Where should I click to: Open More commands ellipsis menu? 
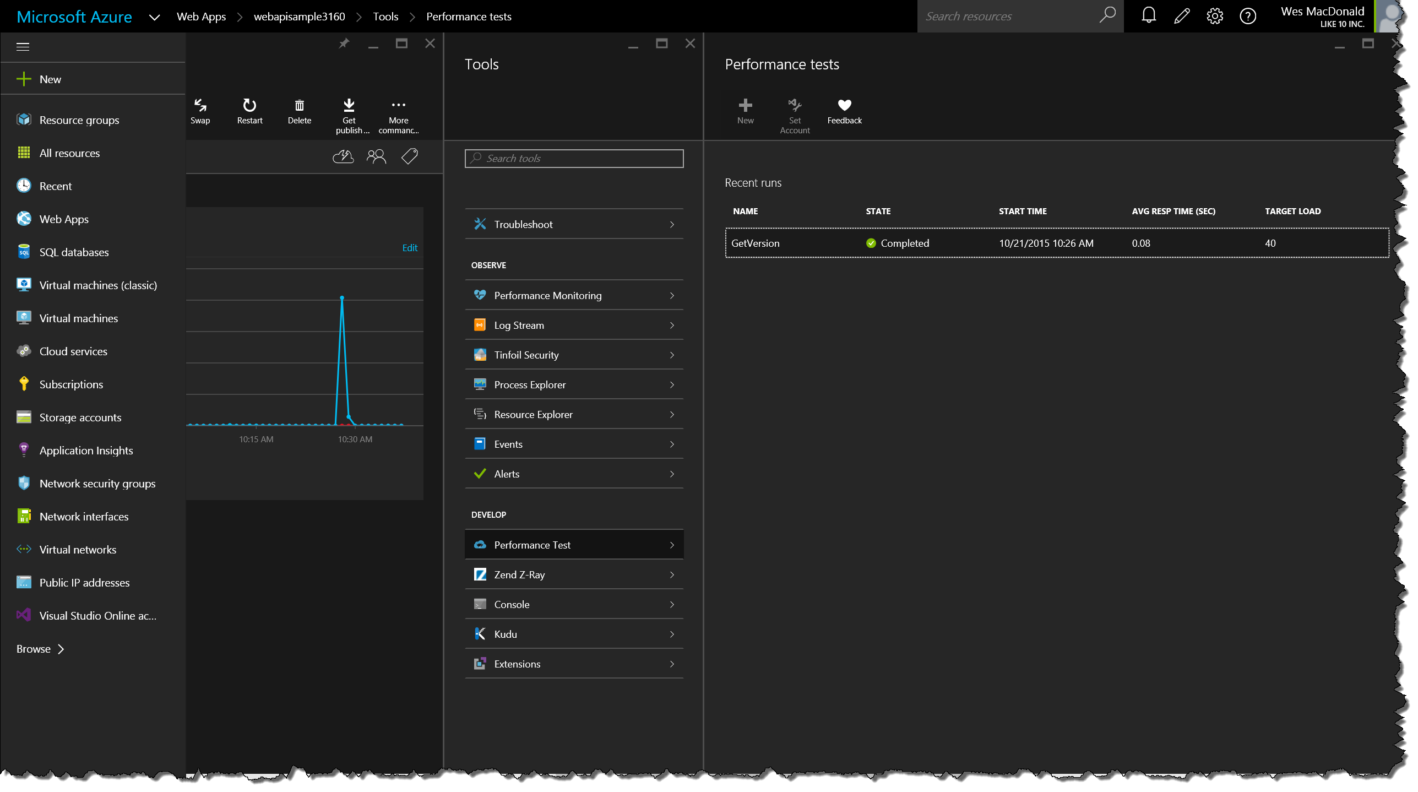(x=398, y=105)
